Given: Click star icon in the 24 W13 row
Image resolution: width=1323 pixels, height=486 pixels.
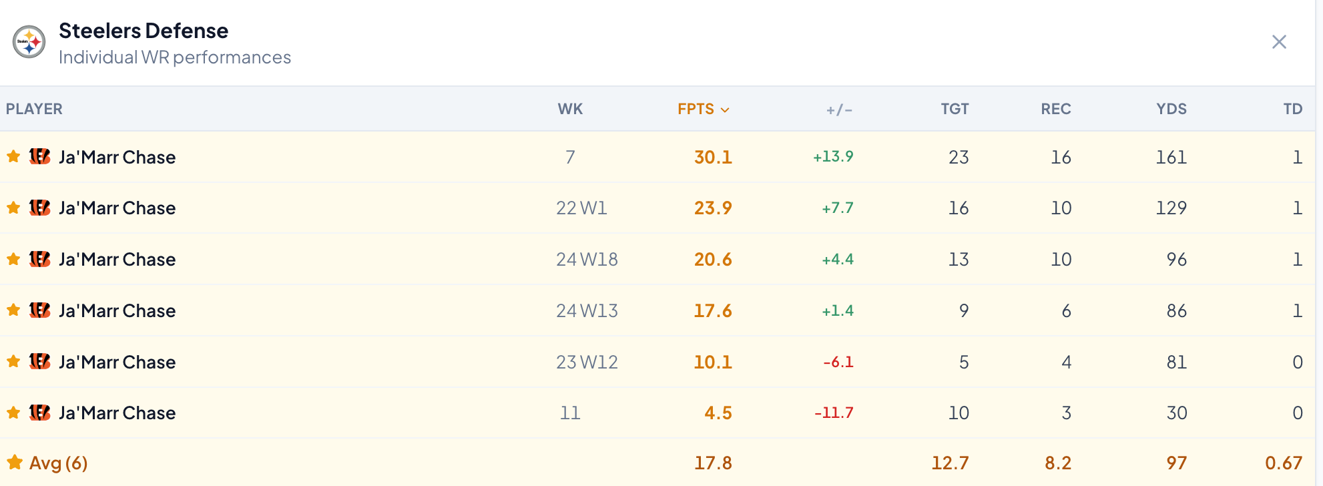Looking at the screenshot, I should pyautogui.click(x=13, y=310).
